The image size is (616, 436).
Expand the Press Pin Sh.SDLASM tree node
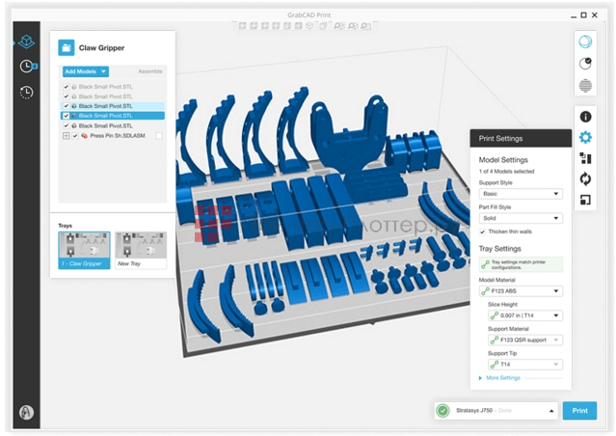click(66, 136)
